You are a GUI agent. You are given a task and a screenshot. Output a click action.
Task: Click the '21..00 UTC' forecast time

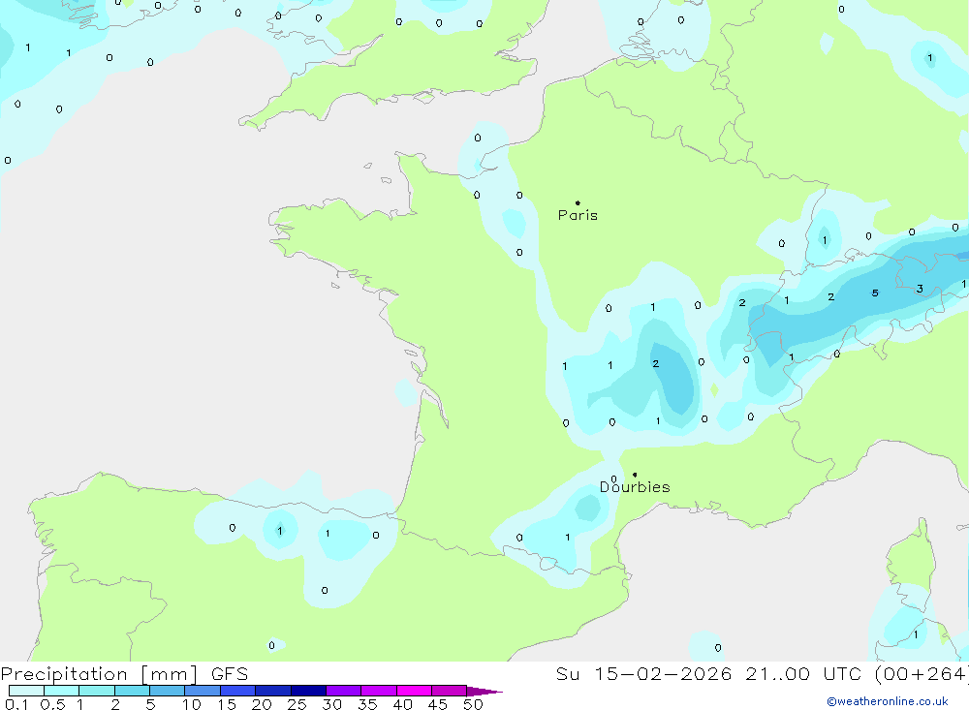[803, 673]
